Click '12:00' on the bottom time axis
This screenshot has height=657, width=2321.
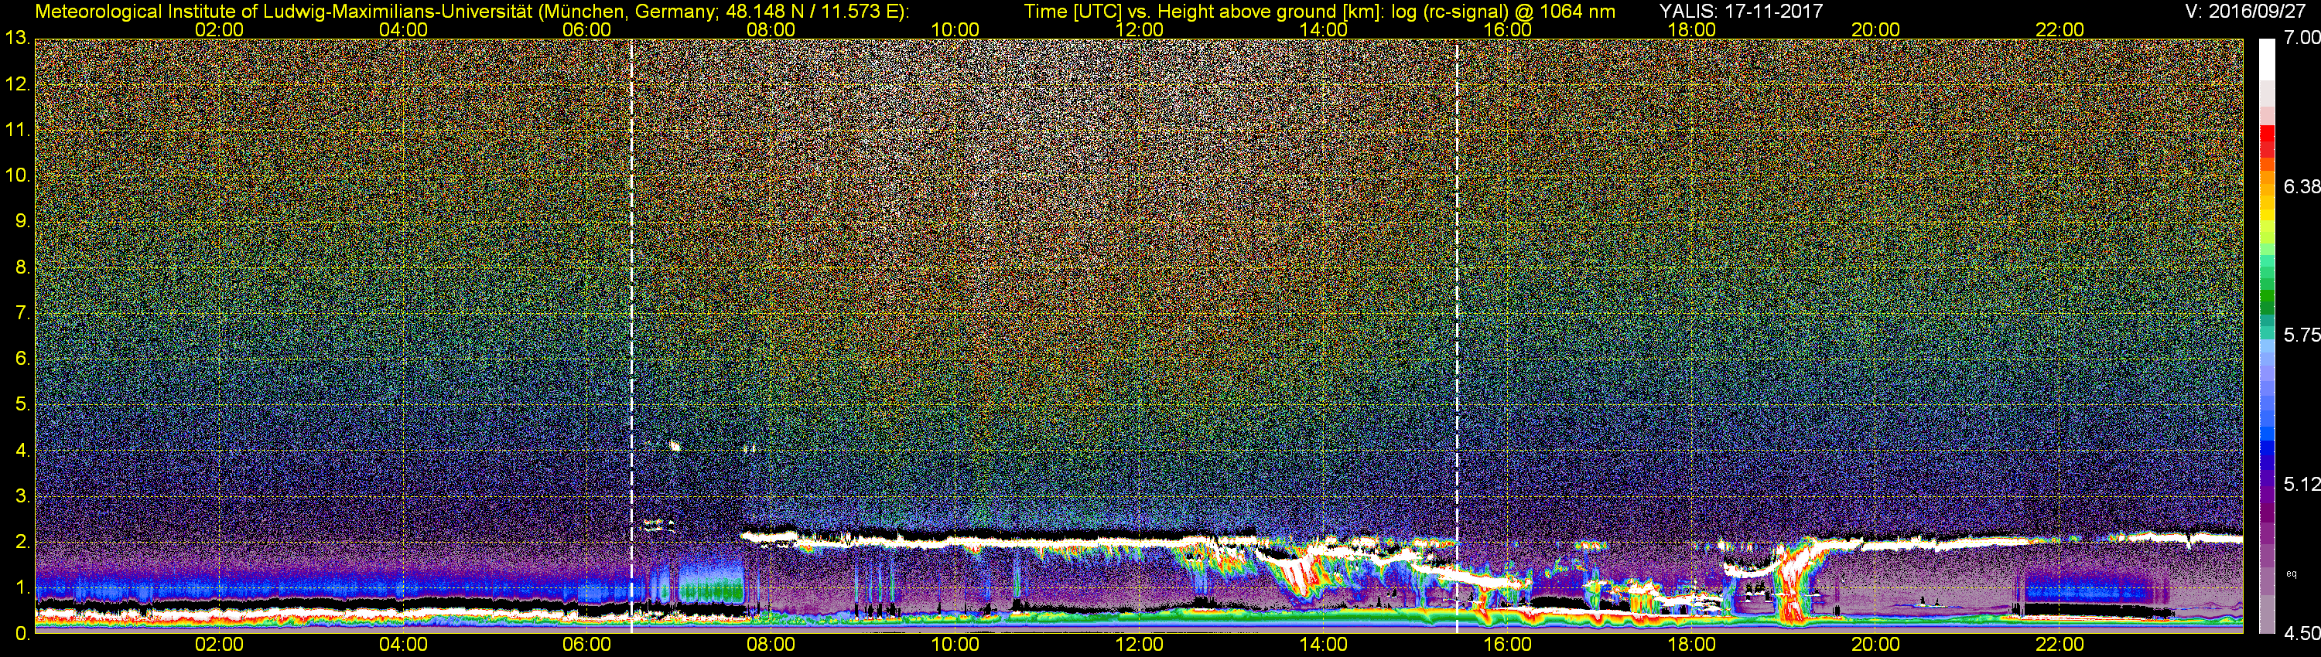click(x=1139, y=645)
